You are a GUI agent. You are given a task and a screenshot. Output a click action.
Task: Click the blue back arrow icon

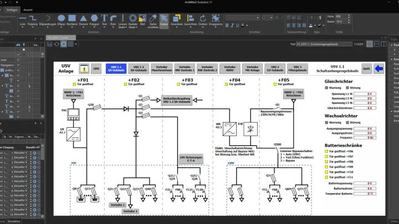(x=379, y=69)
